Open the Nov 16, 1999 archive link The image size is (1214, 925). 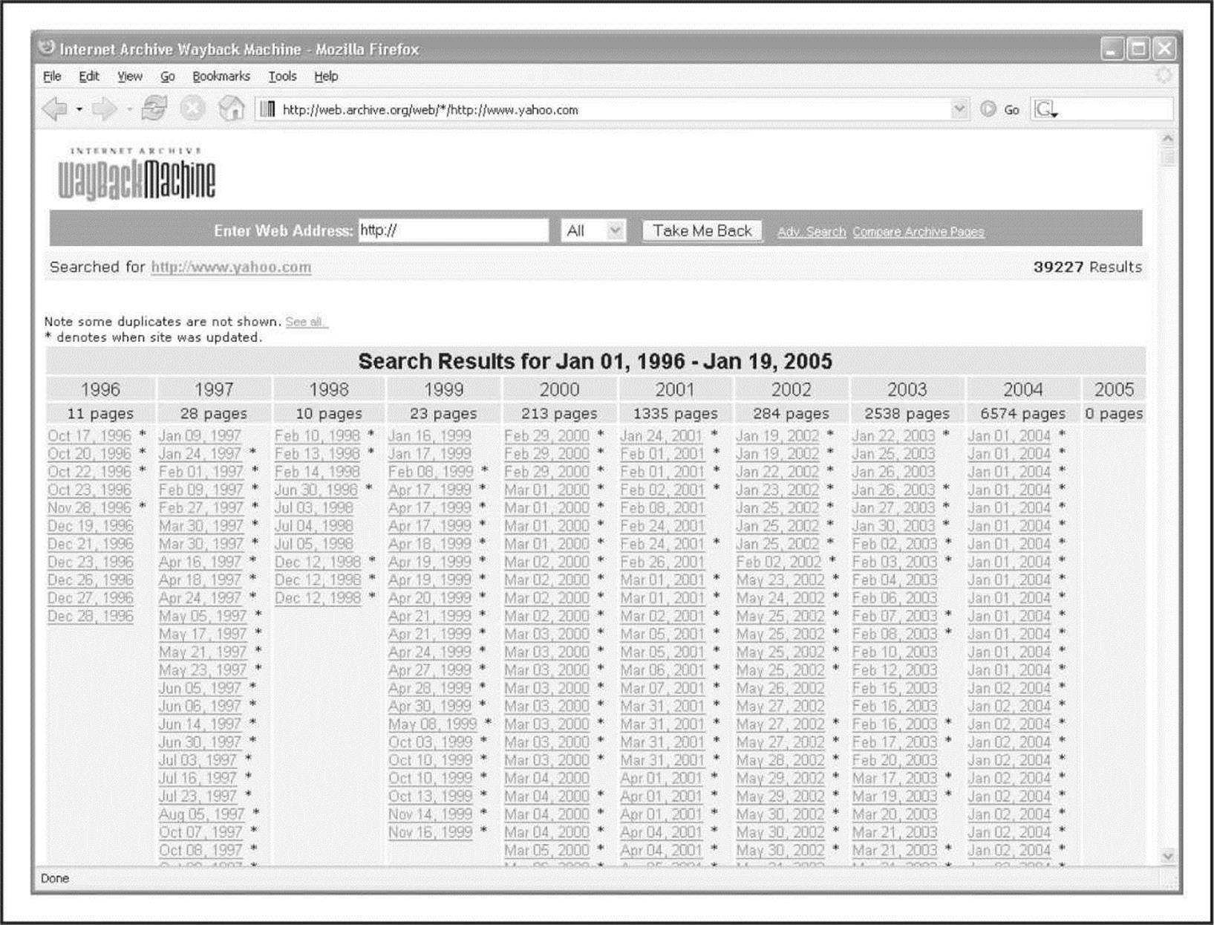(x=431, y=832)
